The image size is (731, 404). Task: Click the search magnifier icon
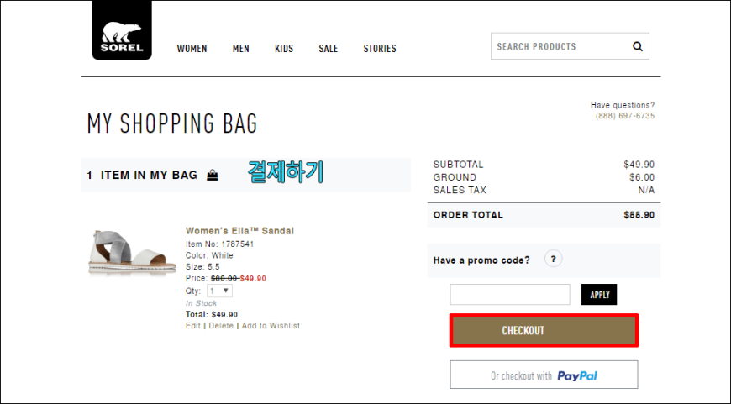(637, 46)
